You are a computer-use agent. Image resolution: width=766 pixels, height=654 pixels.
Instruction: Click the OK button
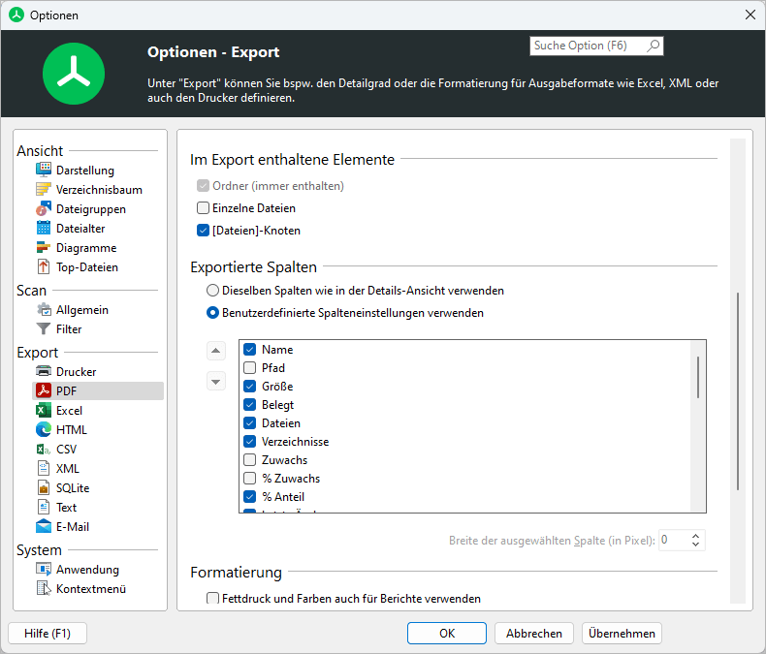(x=446, y=634)
